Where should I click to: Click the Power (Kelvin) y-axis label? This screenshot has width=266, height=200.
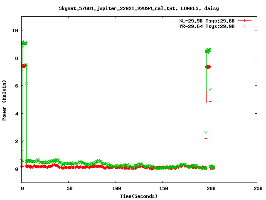(4, 100)
